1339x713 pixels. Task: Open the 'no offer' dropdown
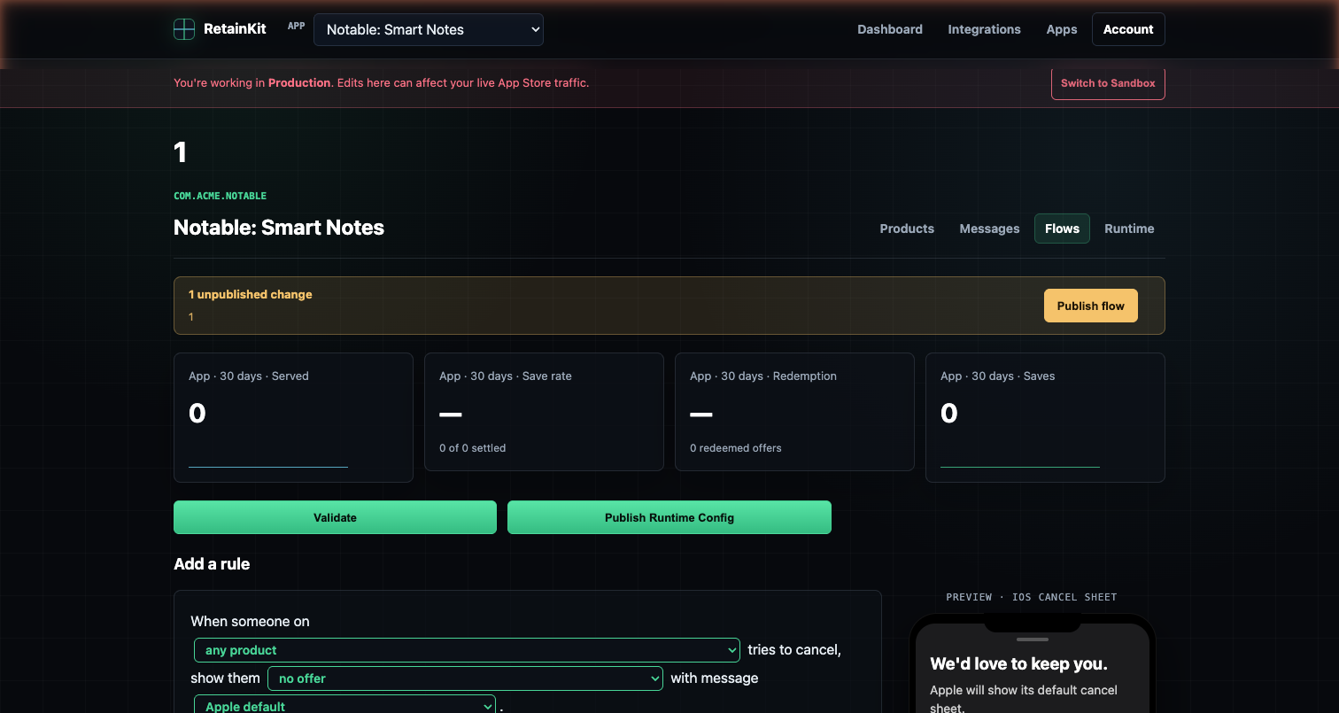(x=465, y=678)
